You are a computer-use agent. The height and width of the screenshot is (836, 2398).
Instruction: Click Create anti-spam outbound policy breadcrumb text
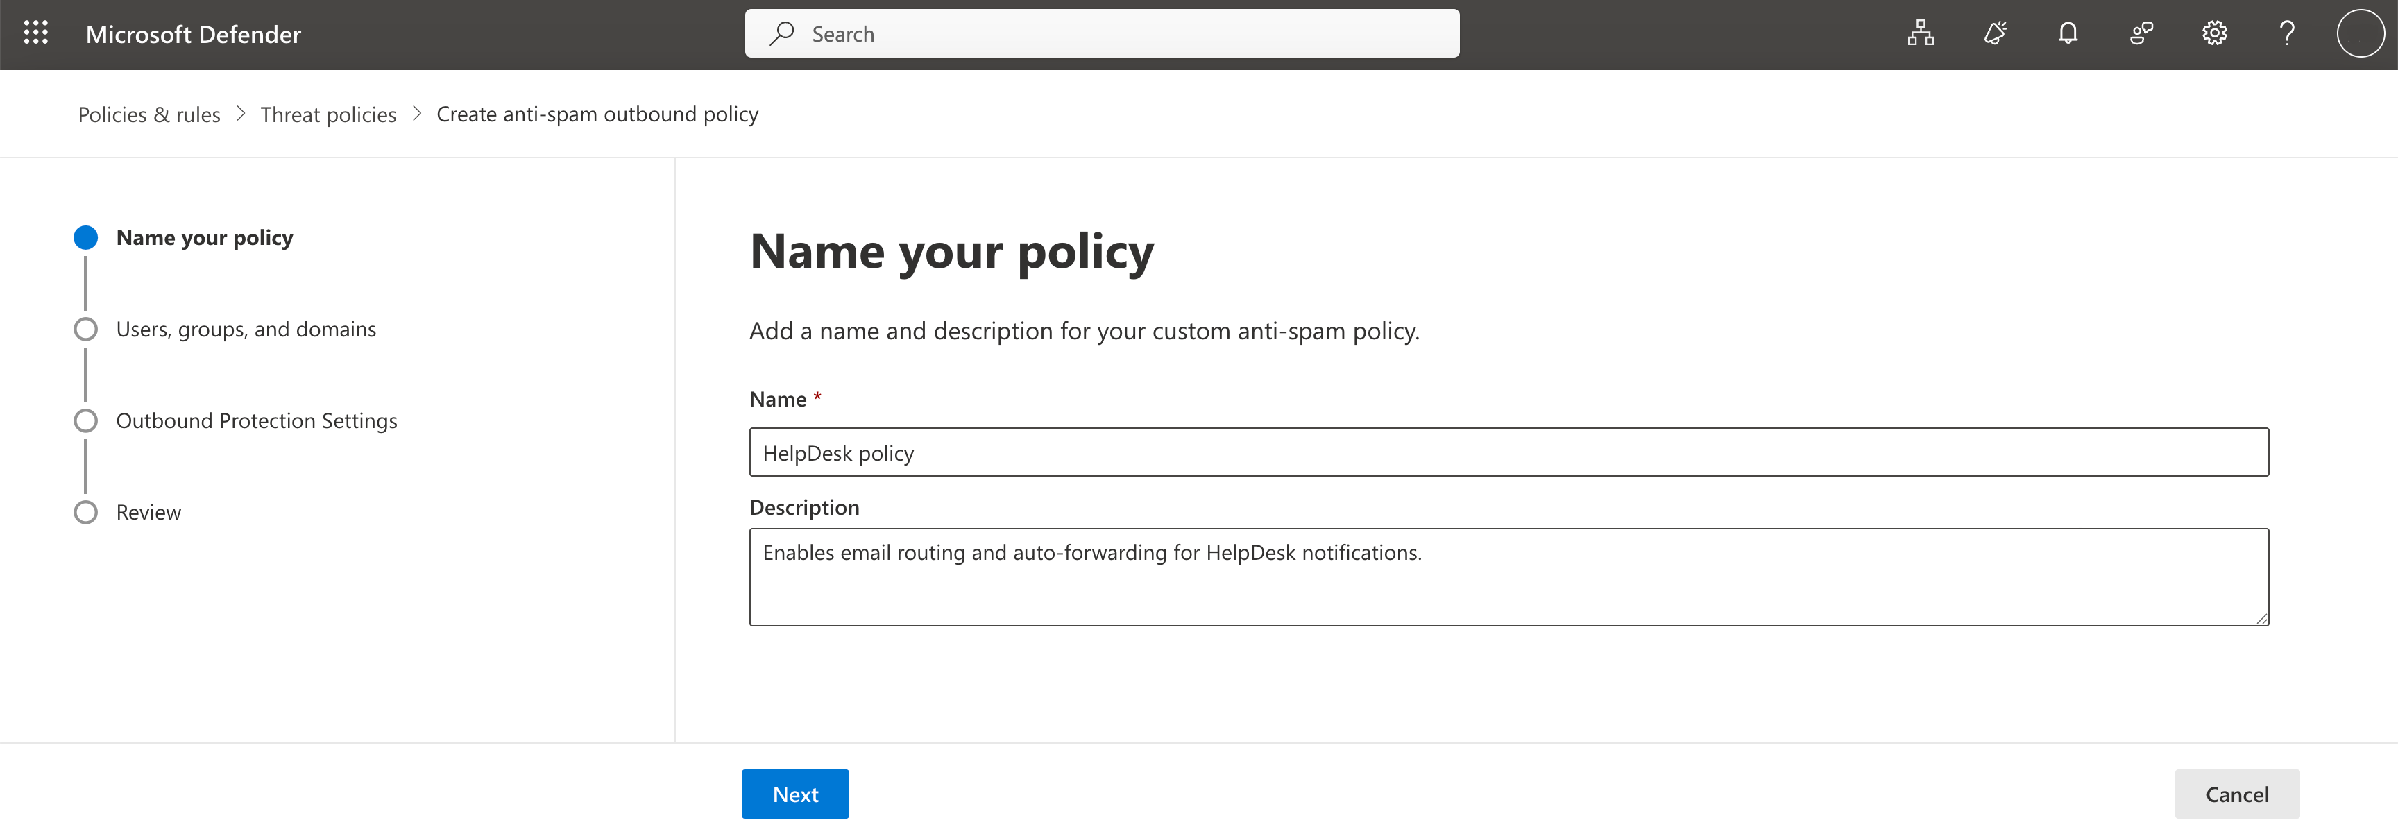(x=597, y=114)
